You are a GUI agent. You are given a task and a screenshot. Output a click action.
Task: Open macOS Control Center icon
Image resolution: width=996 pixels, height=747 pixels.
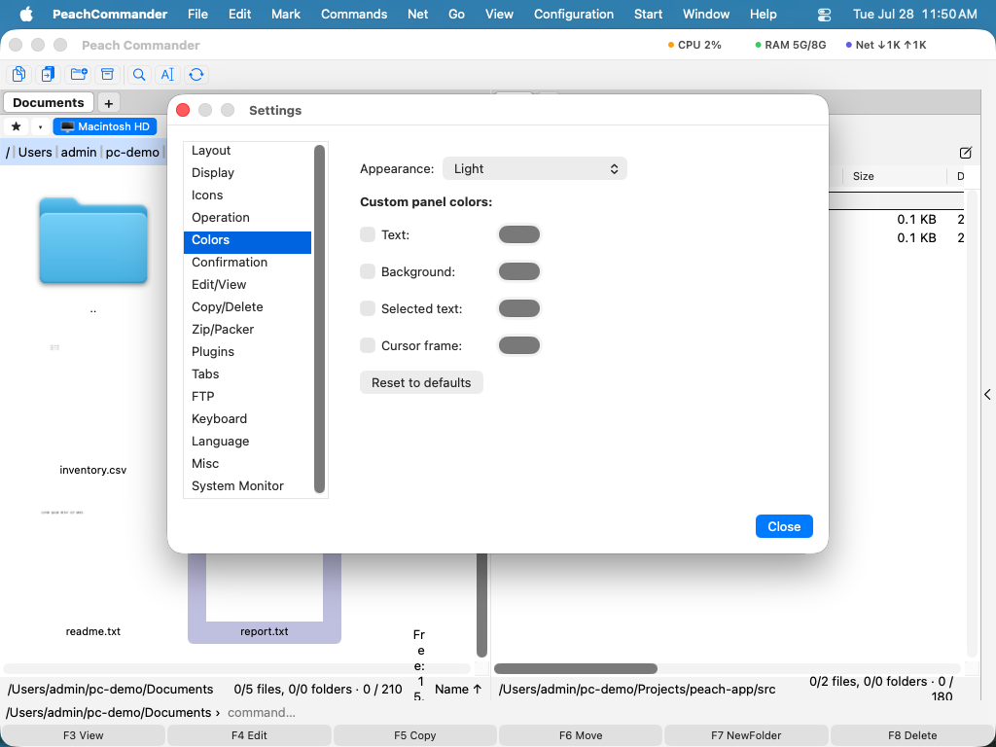[x=824, y=14]
